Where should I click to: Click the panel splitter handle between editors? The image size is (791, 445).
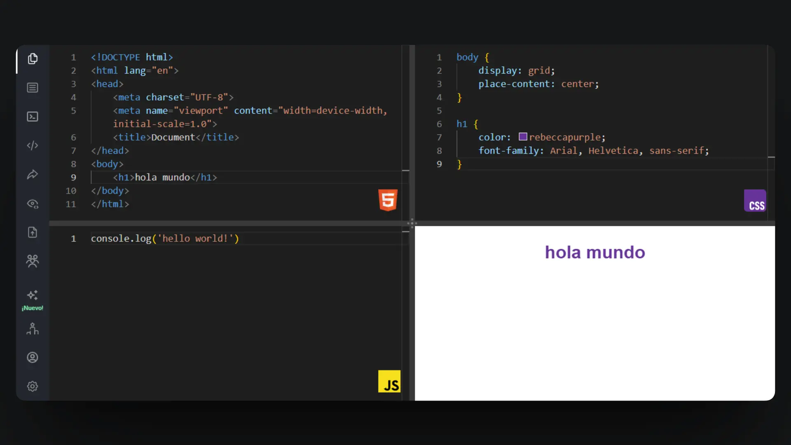(x=412, y=223)
